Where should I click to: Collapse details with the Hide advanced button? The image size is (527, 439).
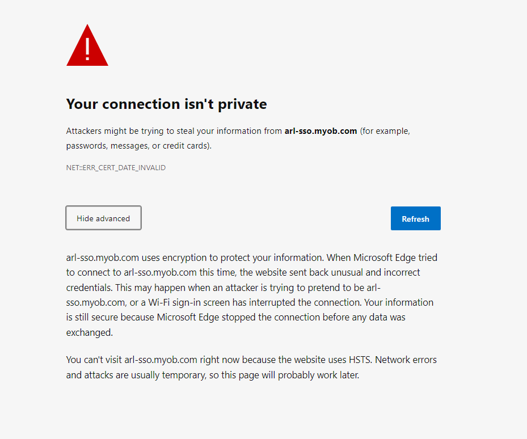click(x=103, y=218)
